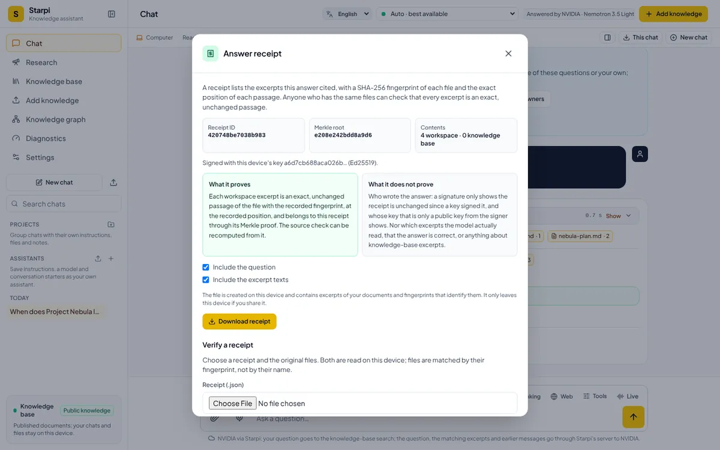The width and height of the screenshot is (720, 450).
Task: Download This chat from the toolbar
Action: tap(640, 37)
